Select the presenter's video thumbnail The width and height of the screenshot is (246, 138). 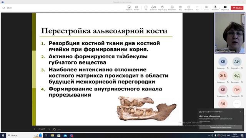pyautogui.click(x=230, y=33)
